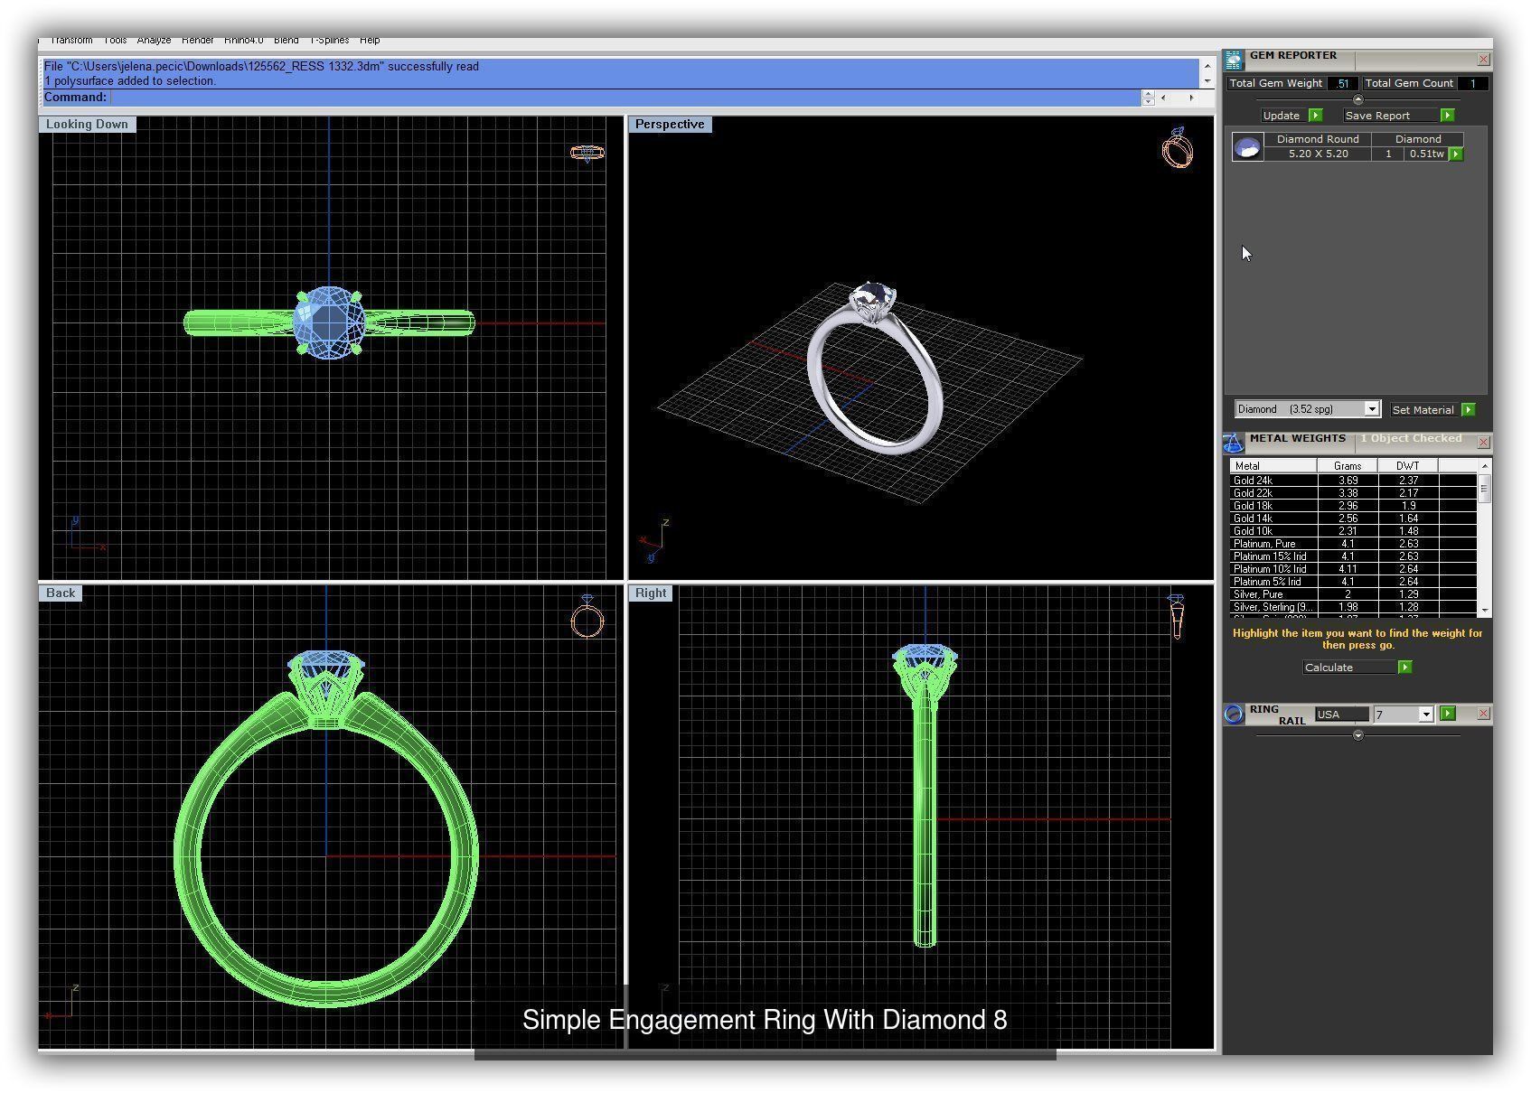
Task: Click green arrow beside 0.51tw gem row
Action: coord(1455,154)
